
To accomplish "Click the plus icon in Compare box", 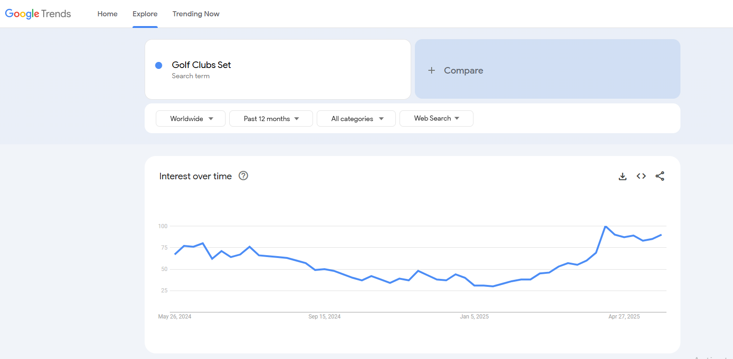I will click(432, 70).
